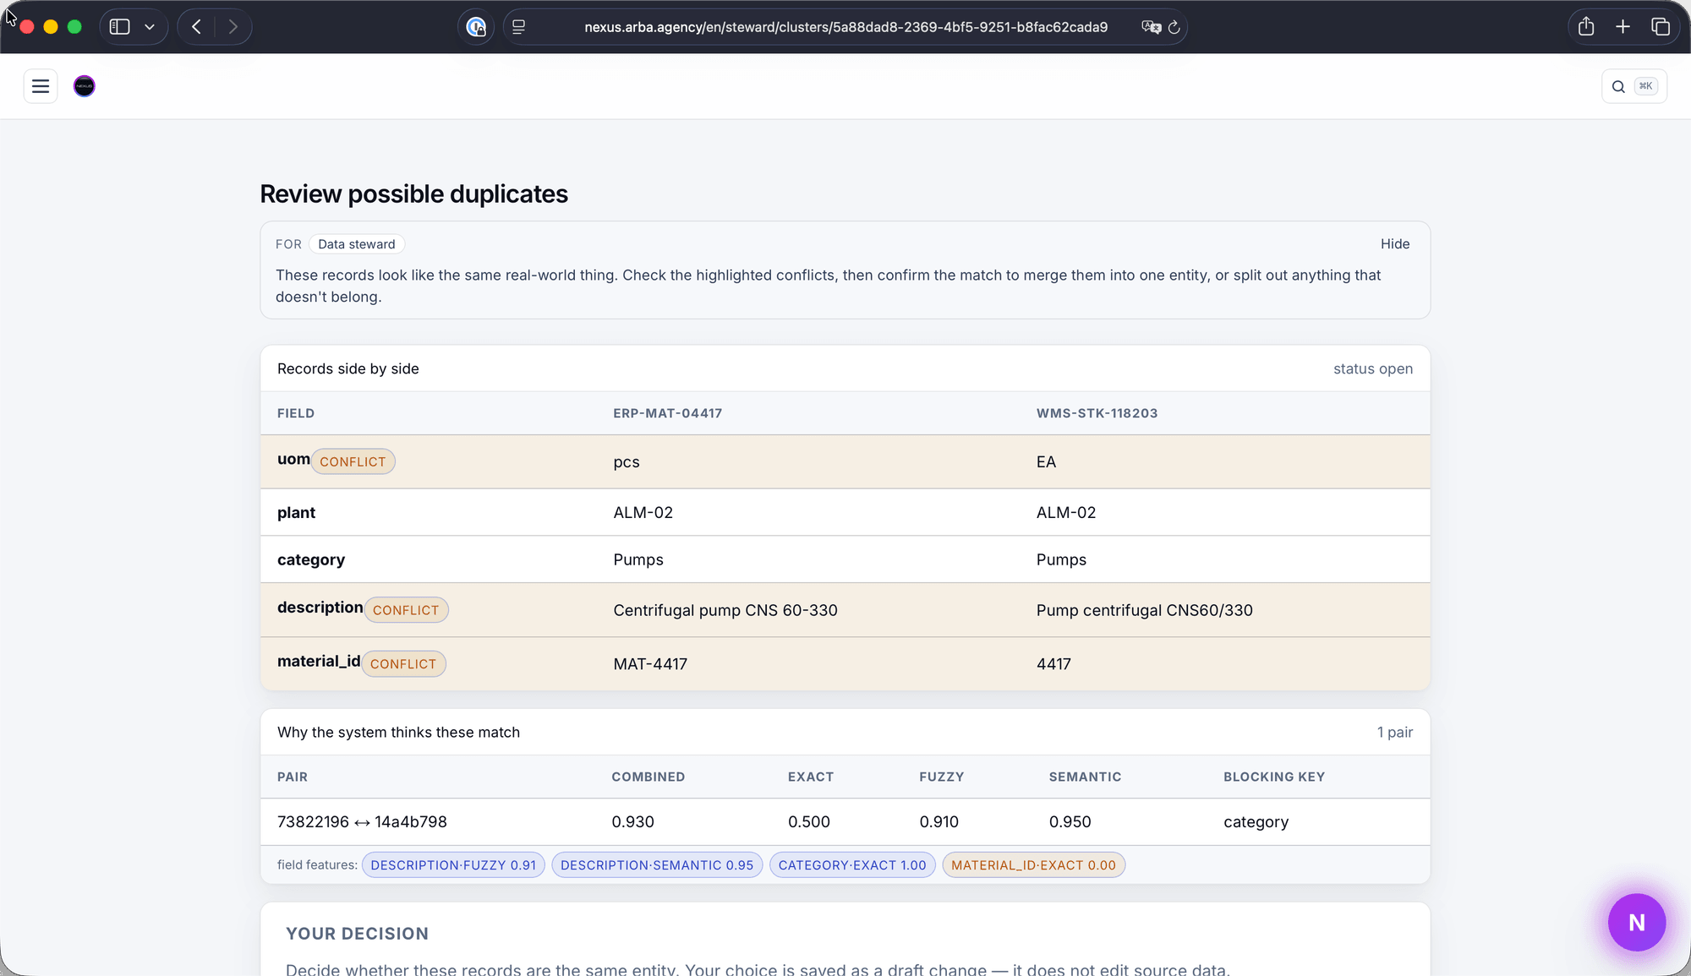Open the share sheet icon

tap(1586, 27)
